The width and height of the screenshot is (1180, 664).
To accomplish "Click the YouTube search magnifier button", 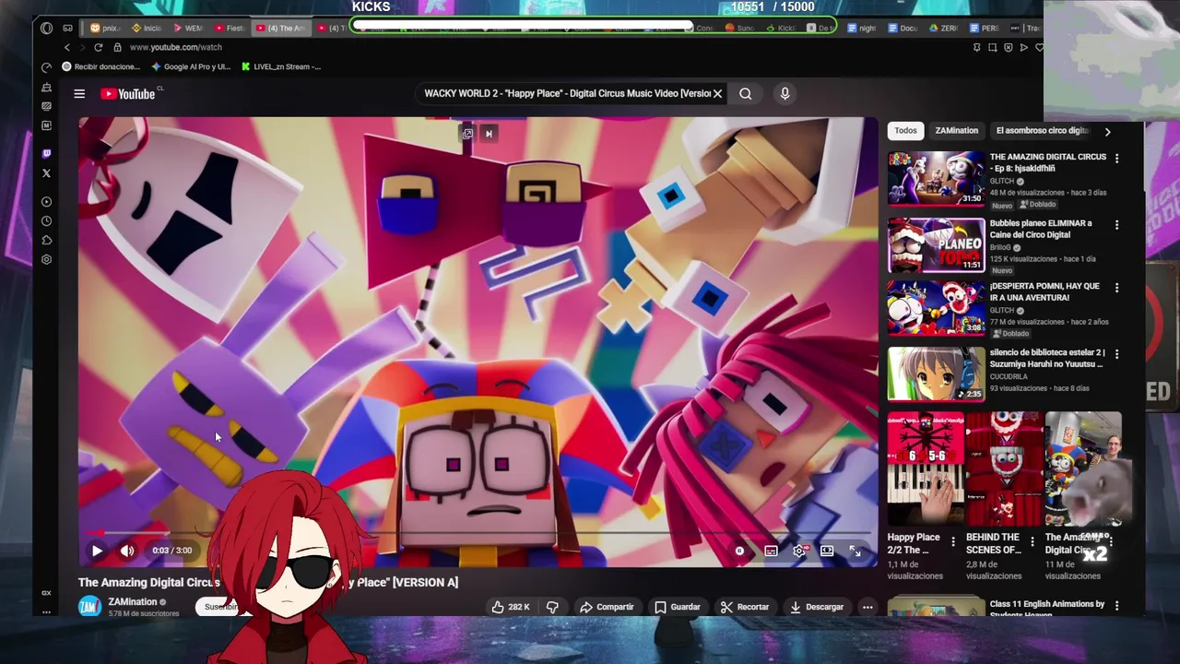I will click(x=745, y=93).
